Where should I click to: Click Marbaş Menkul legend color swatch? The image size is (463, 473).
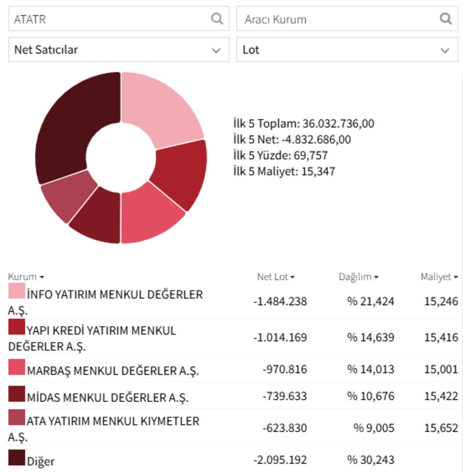(x=17, y=367)
